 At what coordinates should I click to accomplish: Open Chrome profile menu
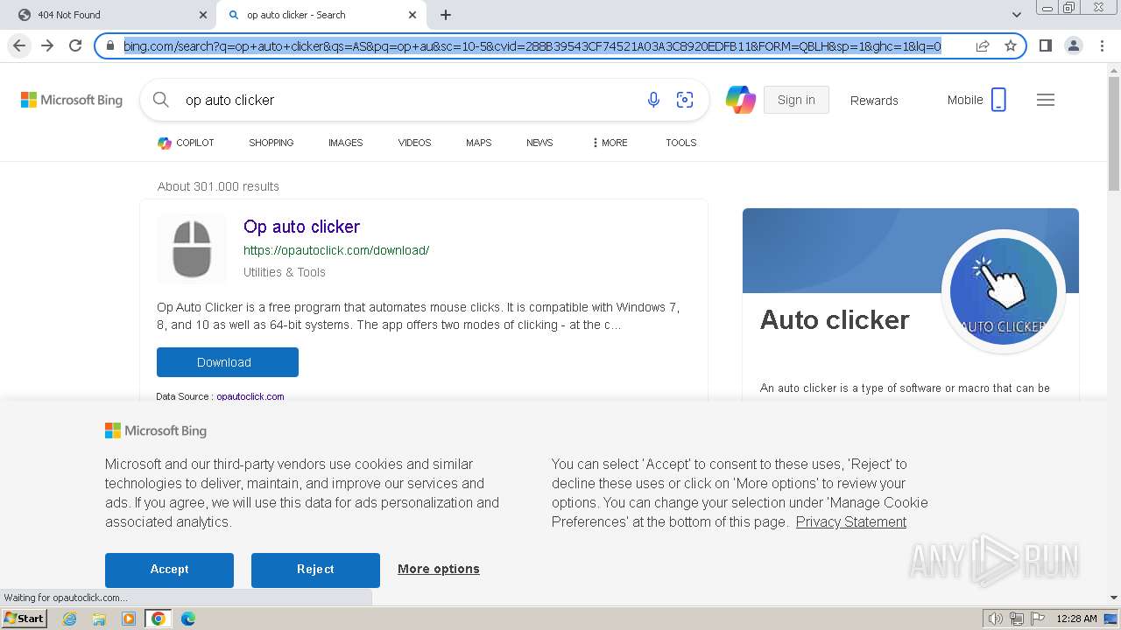coord(1073,45)
